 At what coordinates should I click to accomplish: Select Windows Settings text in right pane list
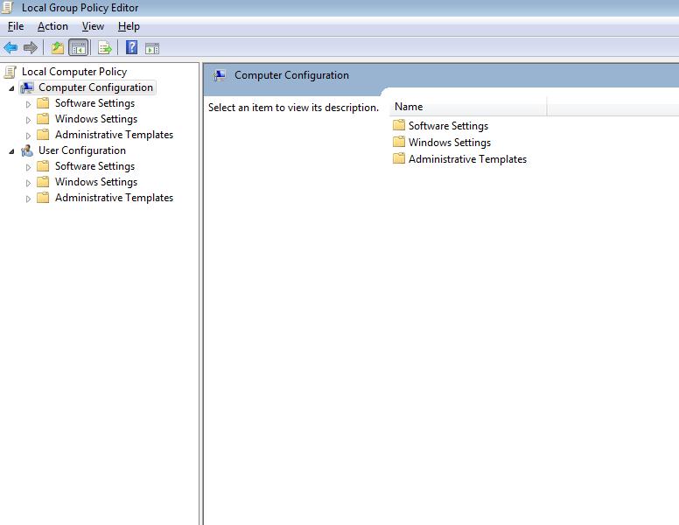pyautogui.click(x=450, y=142)
